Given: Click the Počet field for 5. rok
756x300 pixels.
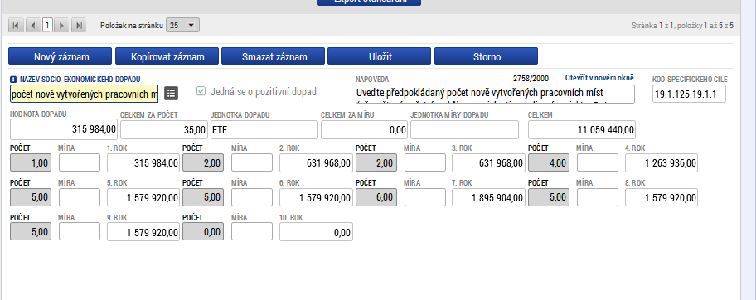Looking at the screenshot, I should 31,196.
